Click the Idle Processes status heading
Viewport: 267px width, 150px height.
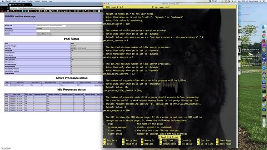(71, 90)
